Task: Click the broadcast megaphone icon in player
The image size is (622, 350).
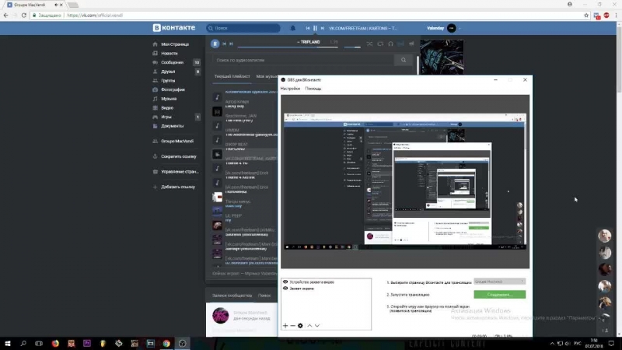Action: click(x=411, y=44)
